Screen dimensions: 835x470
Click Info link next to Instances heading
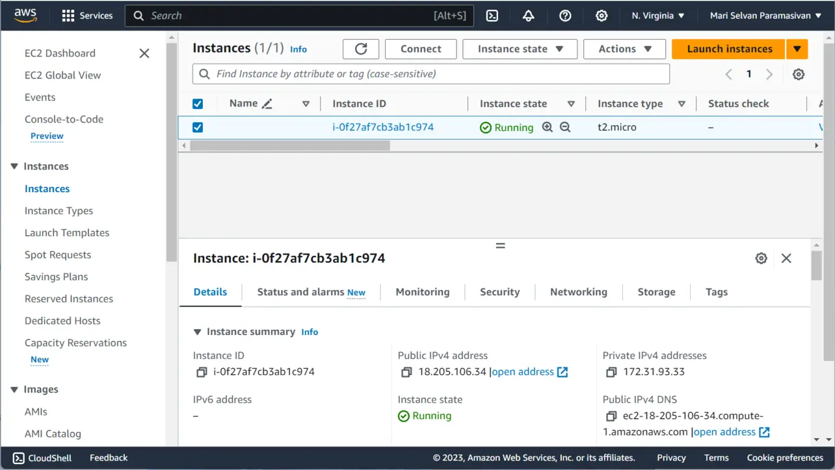[x=298, y=49]
